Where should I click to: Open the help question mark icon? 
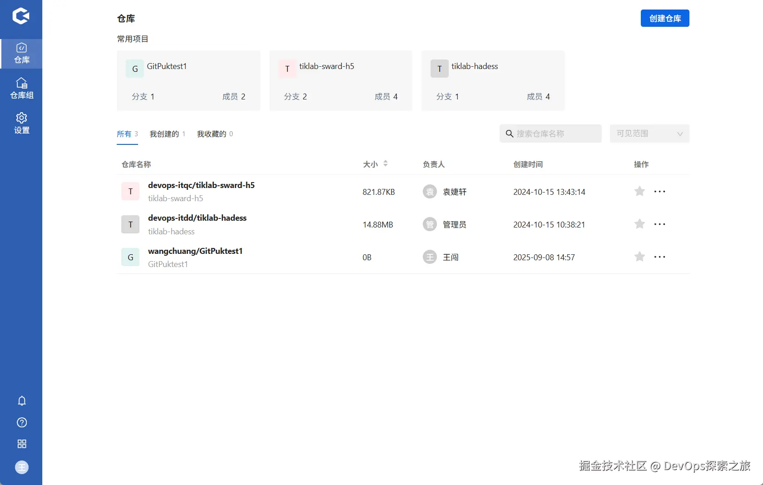pyautogui.click(x=22, y=422)
